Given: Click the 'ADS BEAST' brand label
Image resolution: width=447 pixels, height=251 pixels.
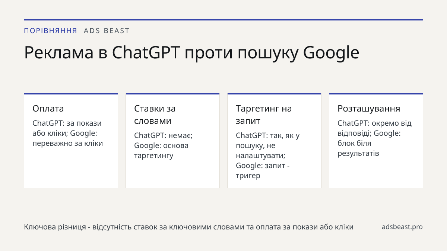Looking at the screenshot, I should pyautogui.click(x=107, y=31).
